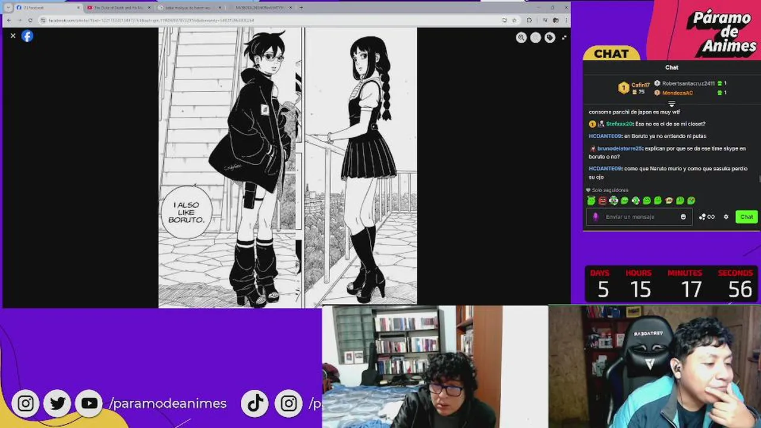Switch to the fourth browser tab
The width and height of the screenshot is (761, 428).
[261, 8]
